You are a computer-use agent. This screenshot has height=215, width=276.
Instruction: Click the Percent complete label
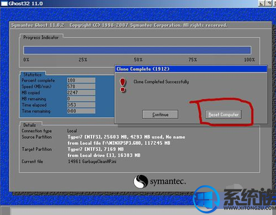(38, 80)
